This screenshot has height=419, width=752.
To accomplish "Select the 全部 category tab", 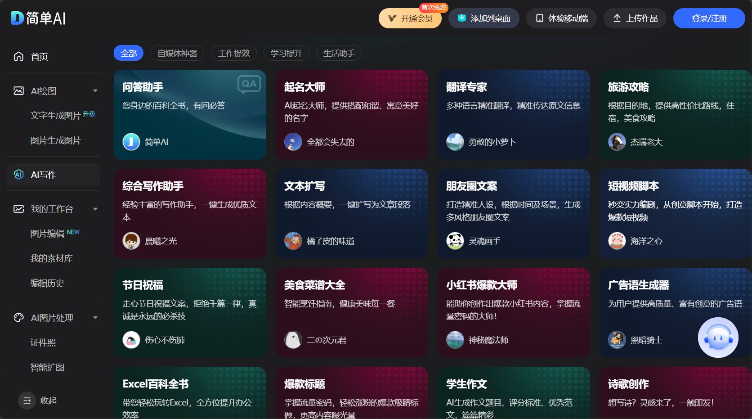I will [x=129, y=53].
